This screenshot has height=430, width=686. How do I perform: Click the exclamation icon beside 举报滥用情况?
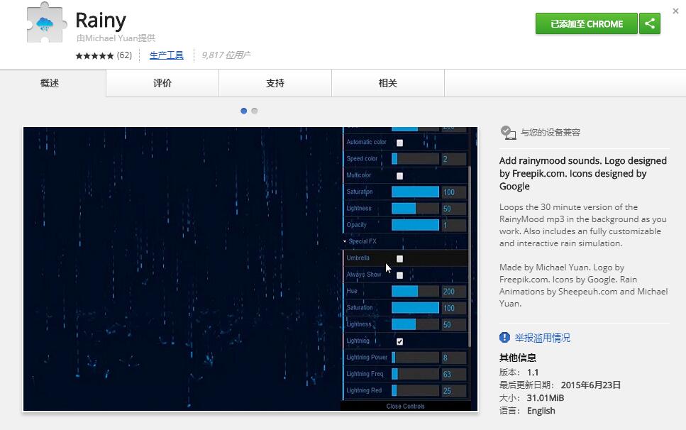click(x=503, y=338)
